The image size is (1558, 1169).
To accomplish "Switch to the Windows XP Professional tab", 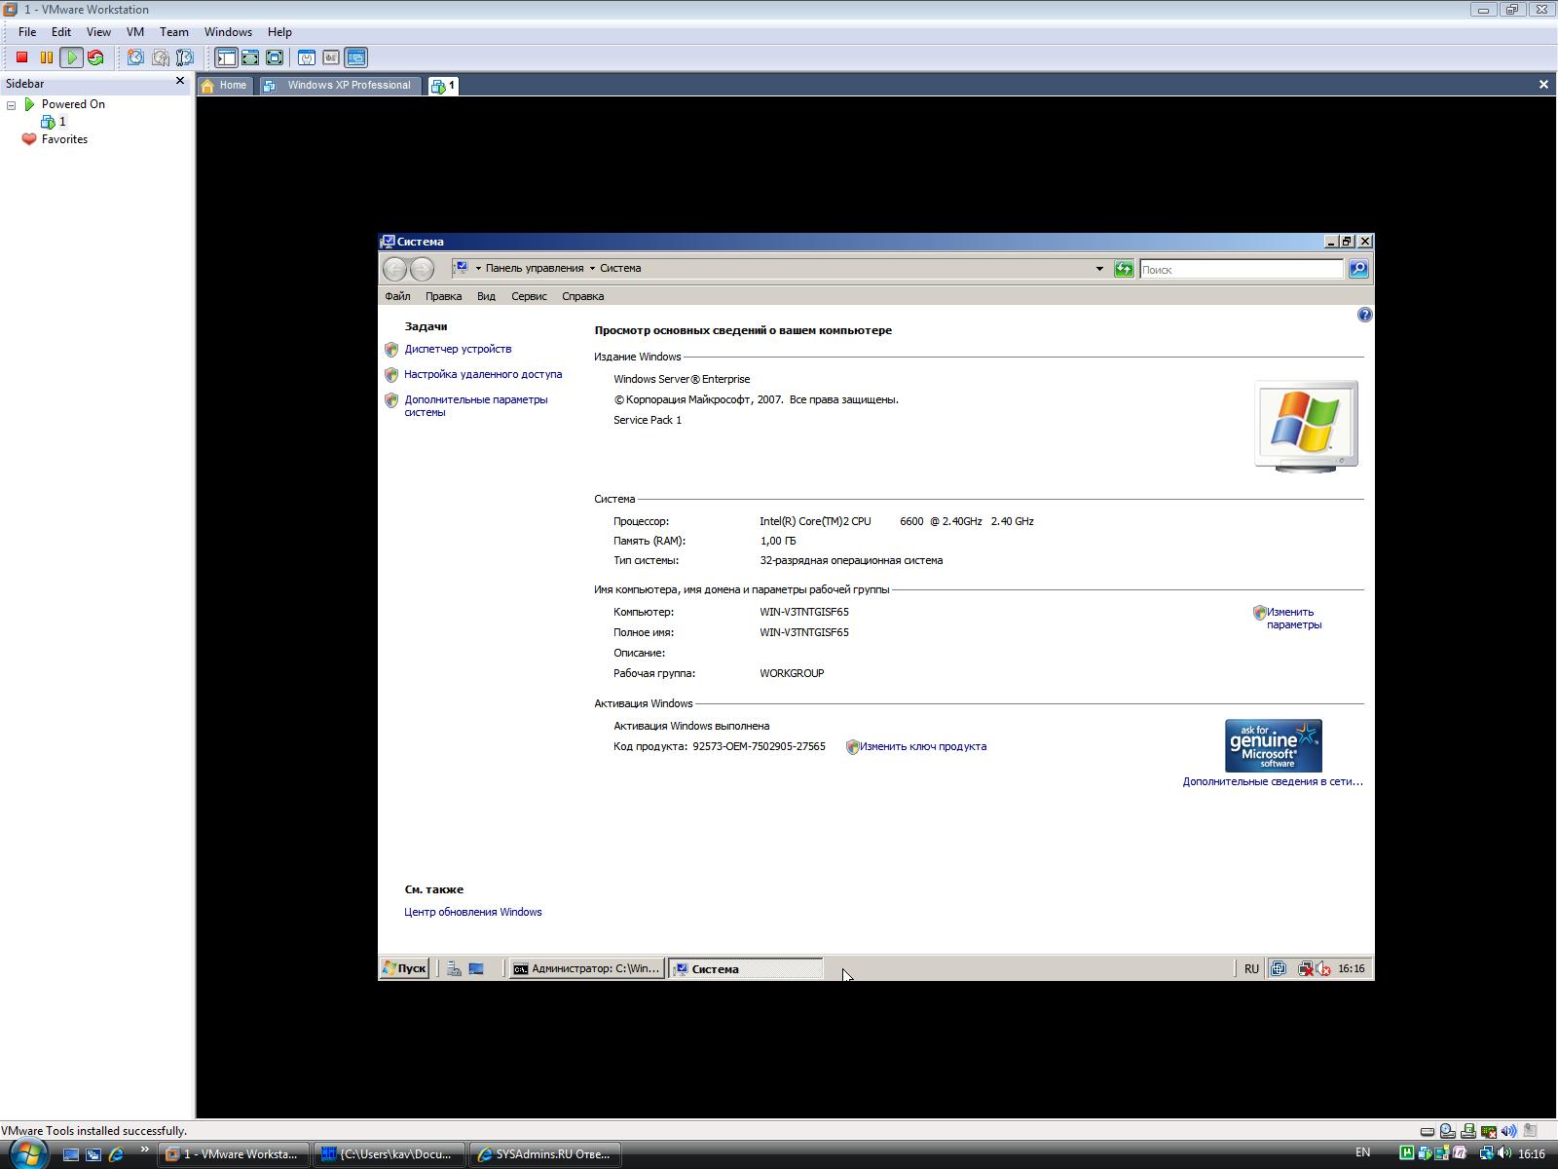I will (x=339, y=86).
